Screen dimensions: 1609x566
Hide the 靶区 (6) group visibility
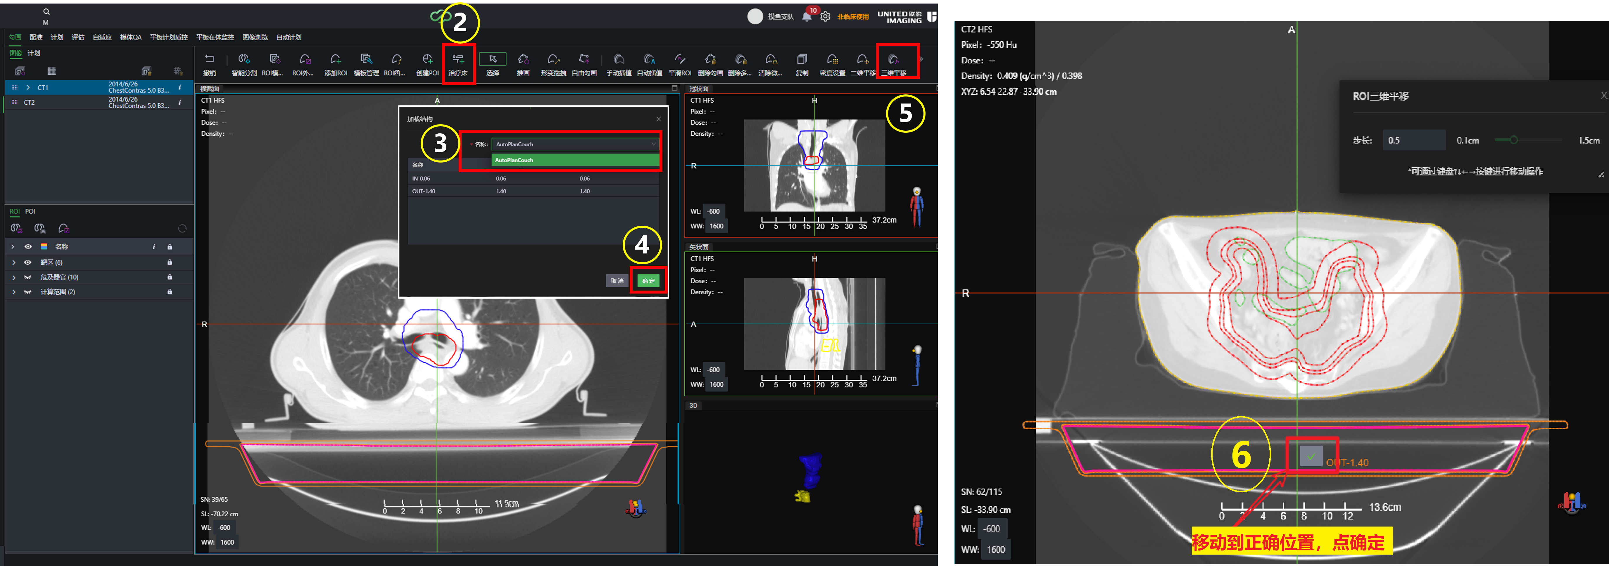27,262
